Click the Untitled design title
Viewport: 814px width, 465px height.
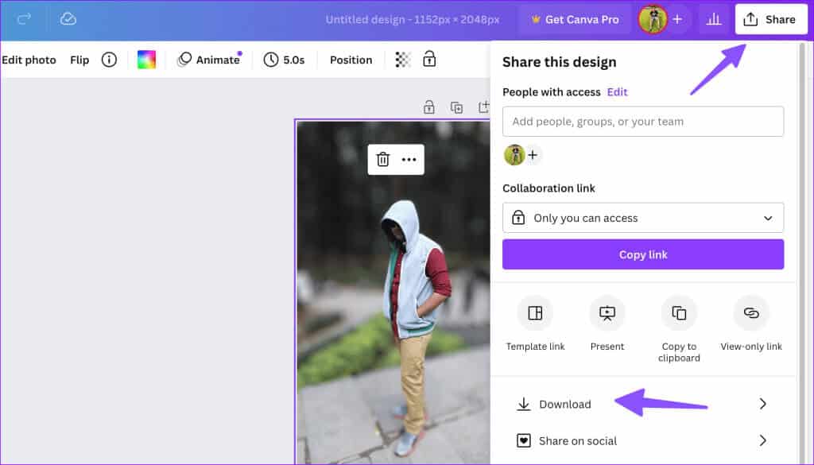pos(413,20)
